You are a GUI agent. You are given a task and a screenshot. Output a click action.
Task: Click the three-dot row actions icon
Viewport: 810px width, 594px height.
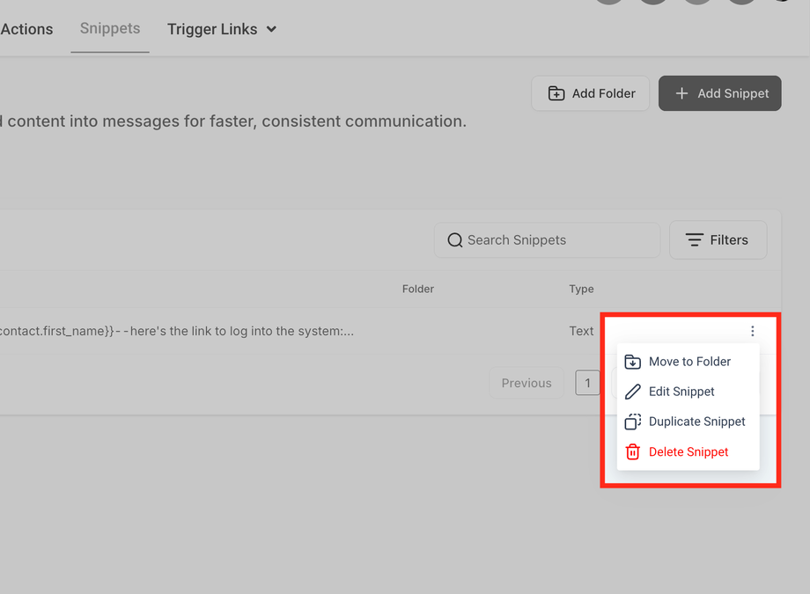[753, 331]
